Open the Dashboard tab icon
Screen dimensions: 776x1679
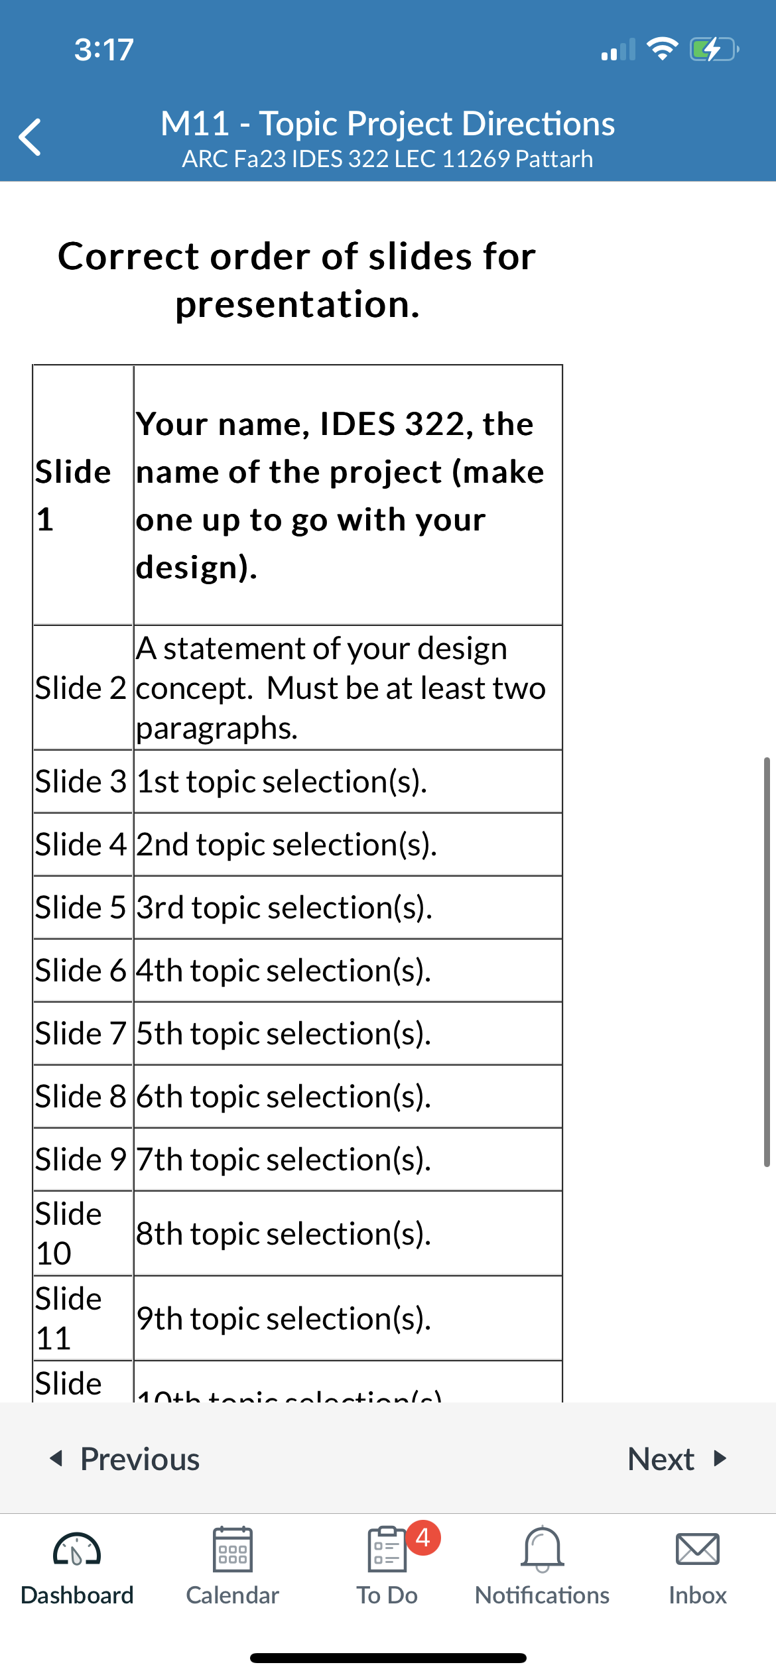coord(77,1550)
